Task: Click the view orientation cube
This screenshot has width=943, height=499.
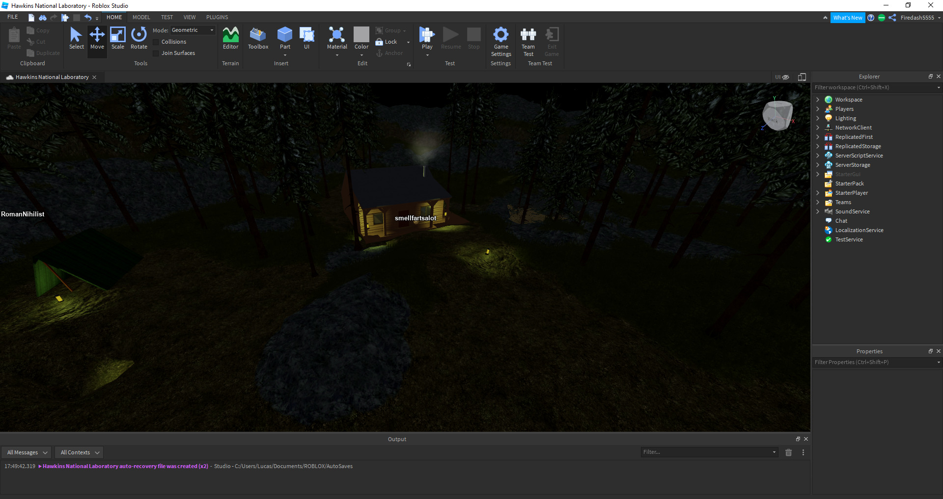Action: 777,116
